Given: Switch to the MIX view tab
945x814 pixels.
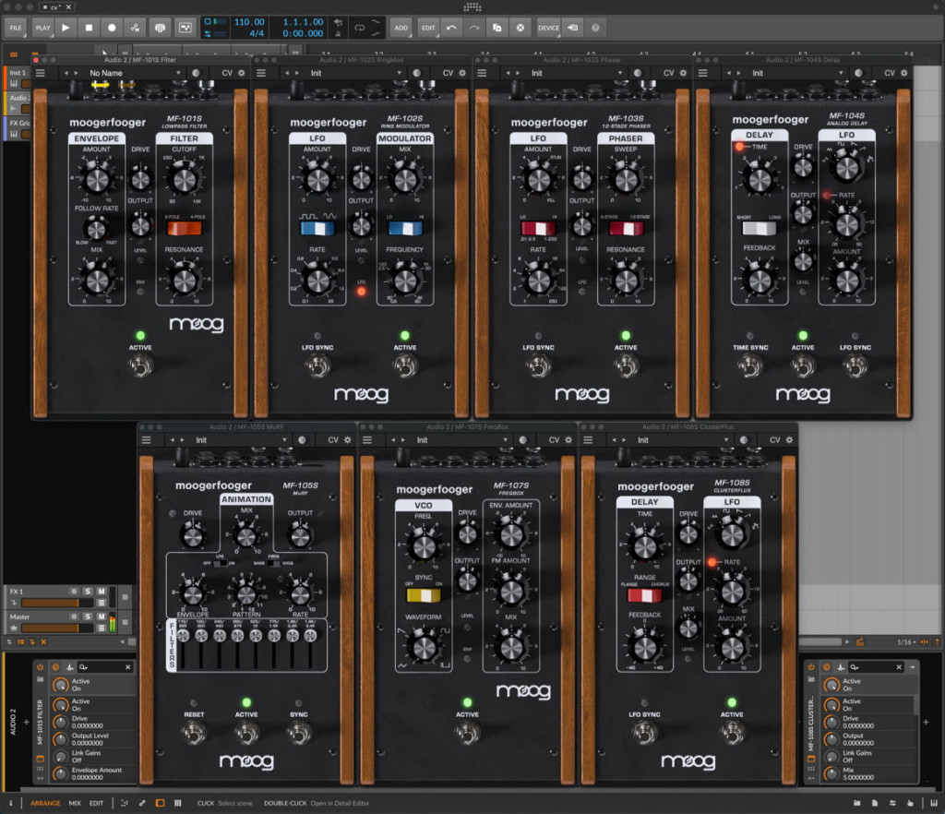Looking at the screenshot, I should [x=75, y=803].
